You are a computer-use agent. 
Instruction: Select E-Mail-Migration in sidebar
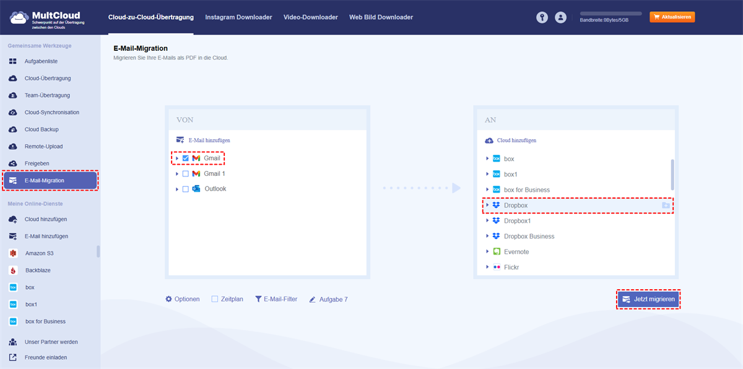pos(50,180)
